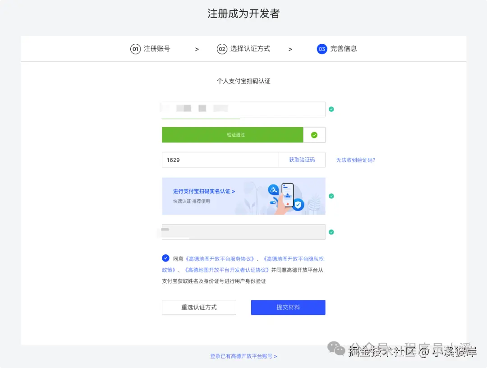
Task: Click the phone illustration inside the Alipay banner
Action: tap(288, 195)
